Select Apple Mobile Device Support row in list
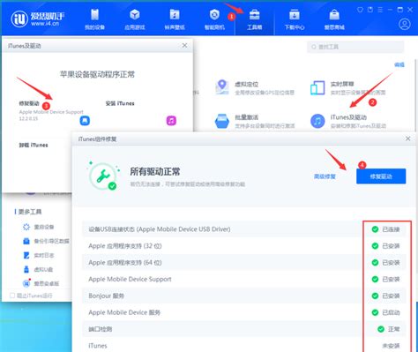The width and height of the screenshot is (418, 352). point(244,279)
